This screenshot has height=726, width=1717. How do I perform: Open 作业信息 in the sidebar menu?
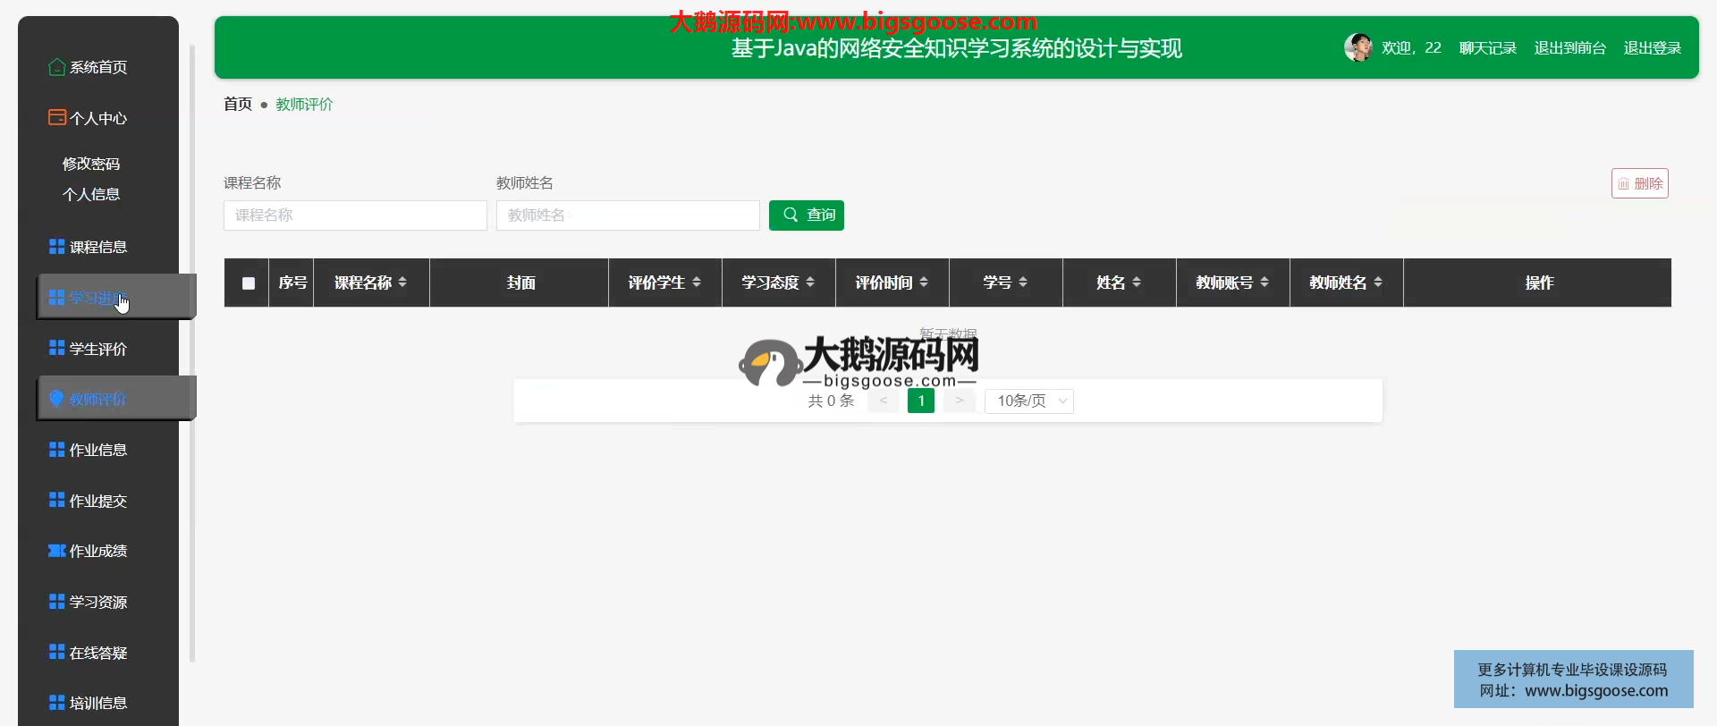click(x=97, y=450)
